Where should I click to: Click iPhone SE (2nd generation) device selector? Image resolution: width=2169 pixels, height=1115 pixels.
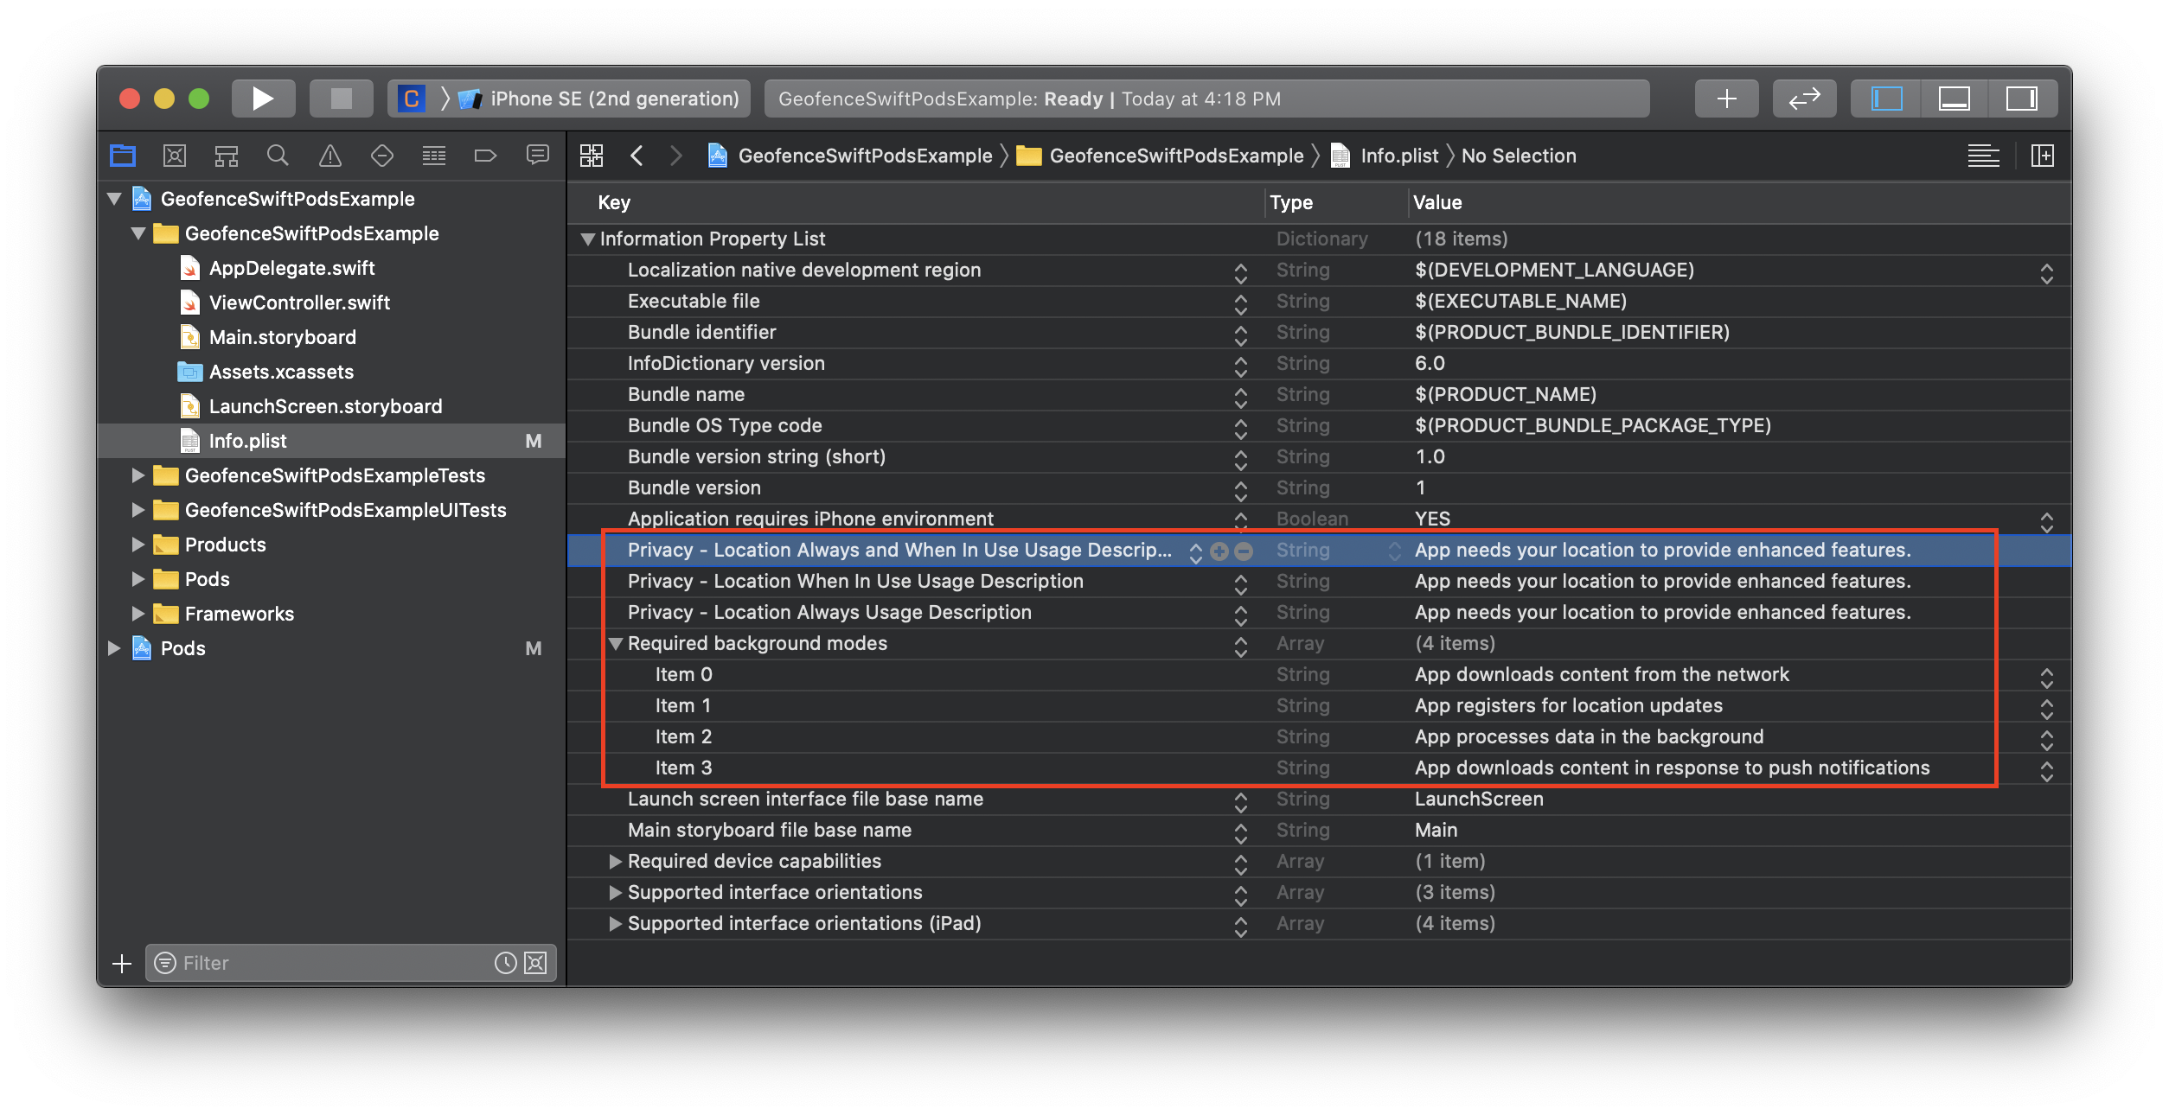[x=614, y=99]
